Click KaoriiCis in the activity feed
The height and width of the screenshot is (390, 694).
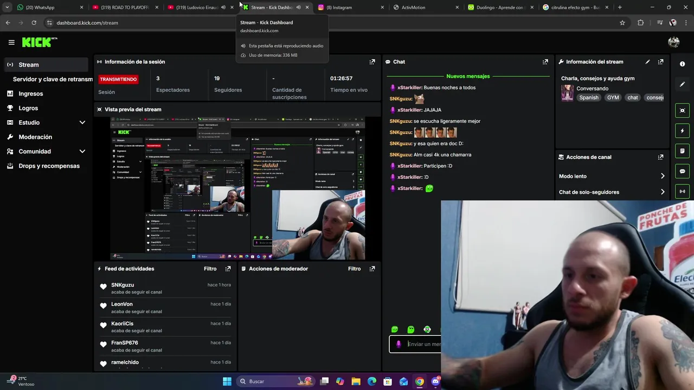122,323
